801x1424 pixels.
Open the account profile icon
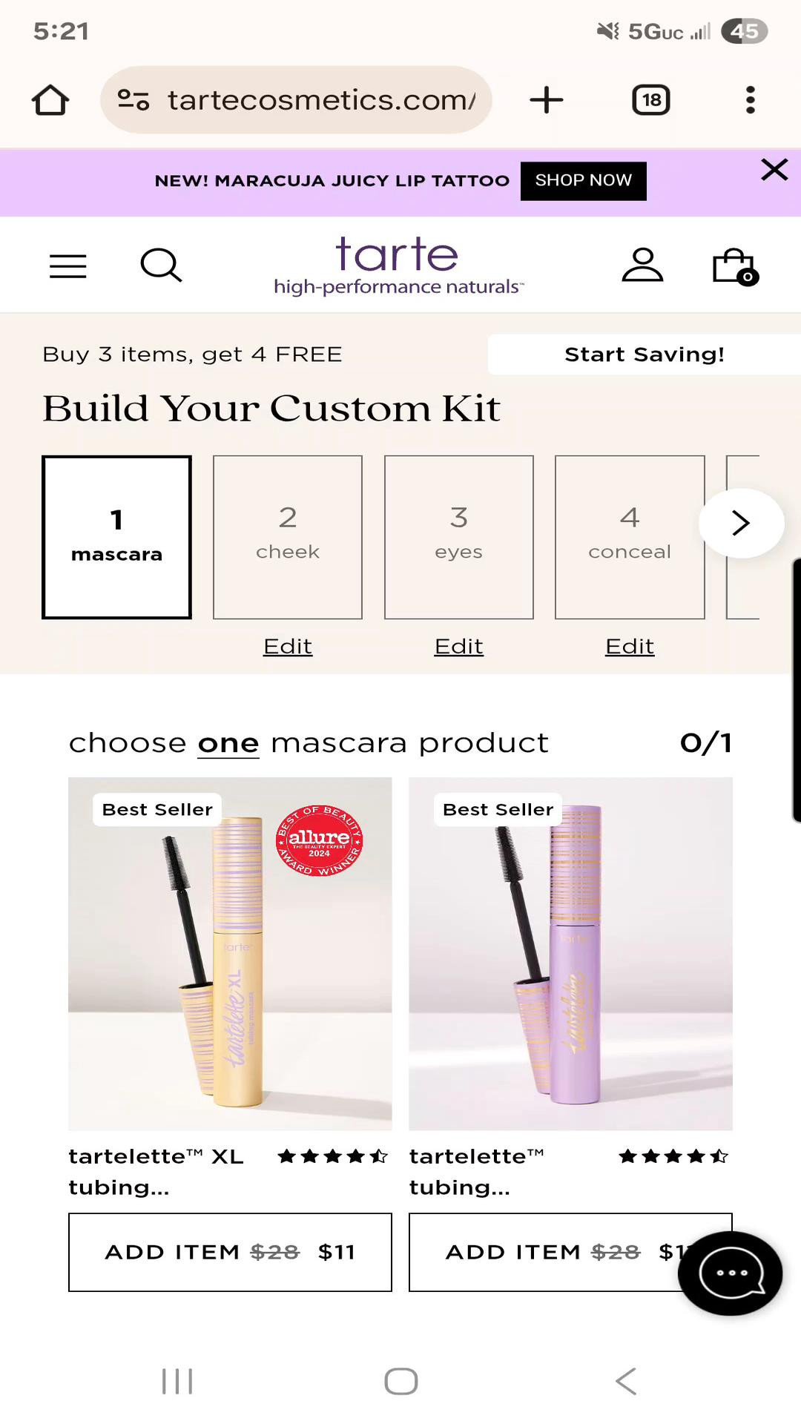point(643,266)
